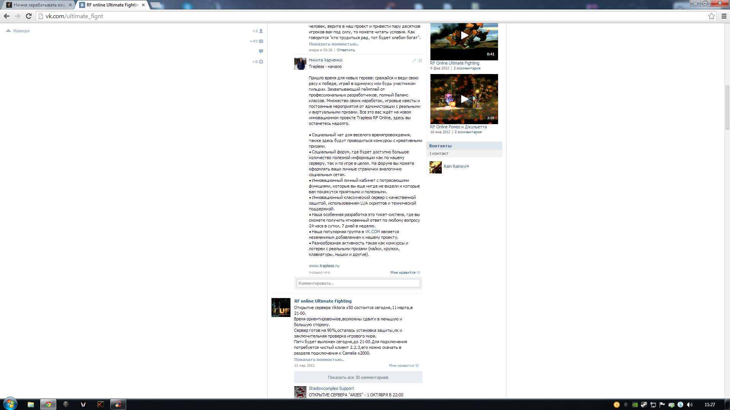Click Shadowcomplex Support avatar
The width and height of the screenshot is (730, 410).
(300, 392)
